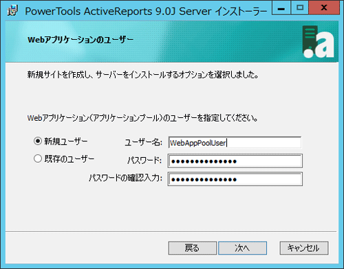
Task: Maximize the installer window
Action: (300, 8)
